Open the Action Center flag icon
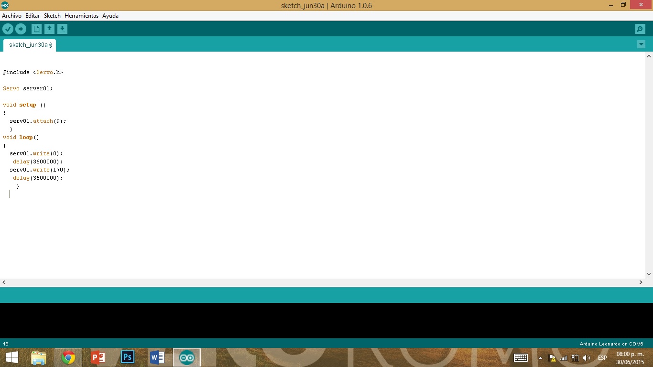 click(x=552, y=358)
